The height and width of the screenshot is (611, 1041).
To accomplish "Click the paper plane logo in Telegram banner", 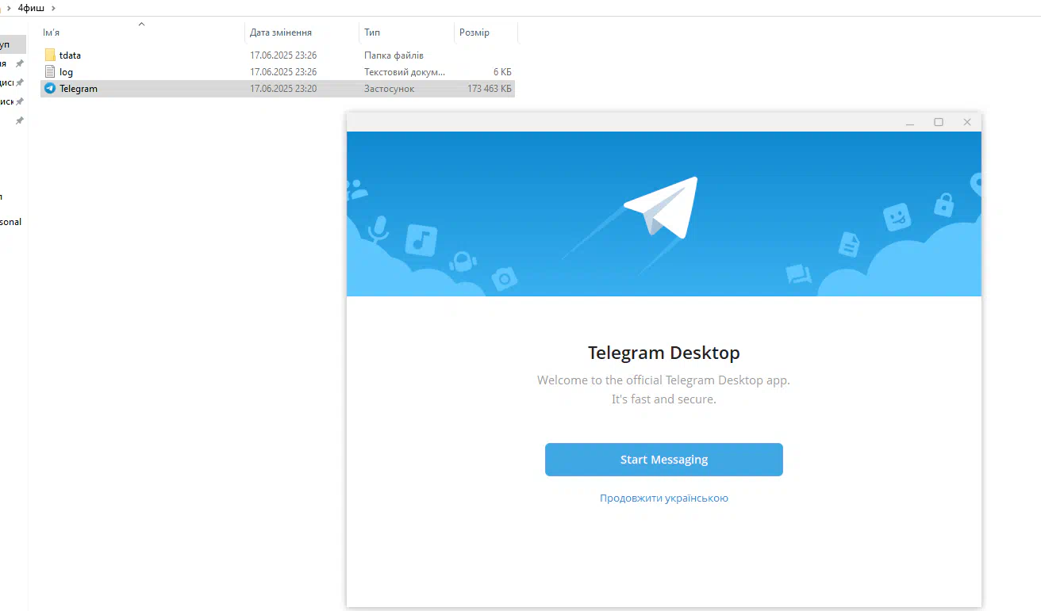I will (662, 207).
